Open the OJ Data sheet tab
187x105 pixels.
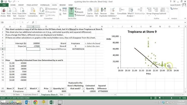pos(16,94)
